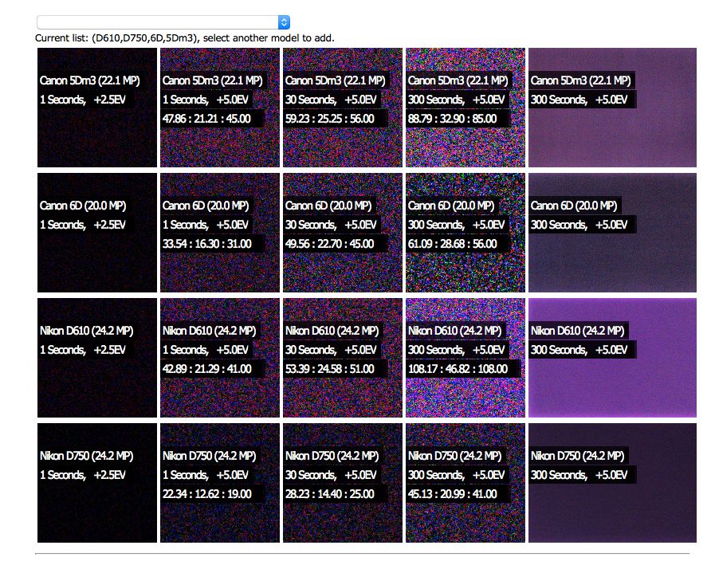Click the value '59.23 : 25.25 : 56.00'
The image size is (711, 561).
tap(330, 119)
